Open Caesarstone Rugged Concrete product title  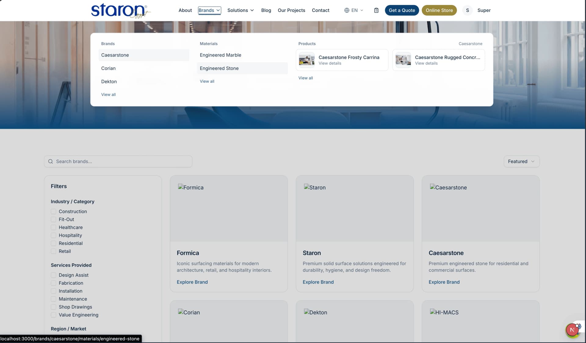tap(447, 57)
